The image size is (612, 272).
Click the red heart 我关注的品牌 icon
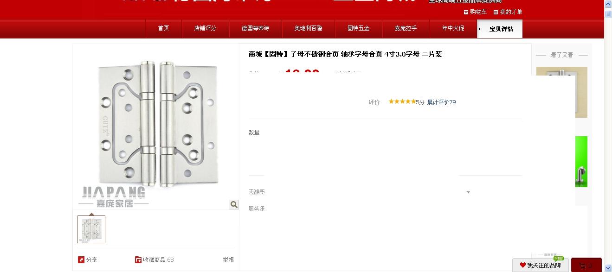[x=523, y=266]
